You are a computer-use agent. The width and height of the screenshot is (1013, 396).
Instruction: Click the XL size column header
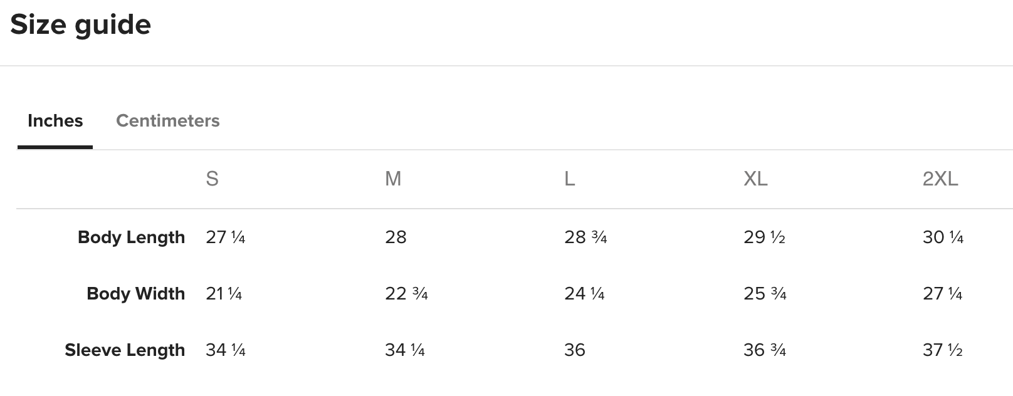click(755, 179)
